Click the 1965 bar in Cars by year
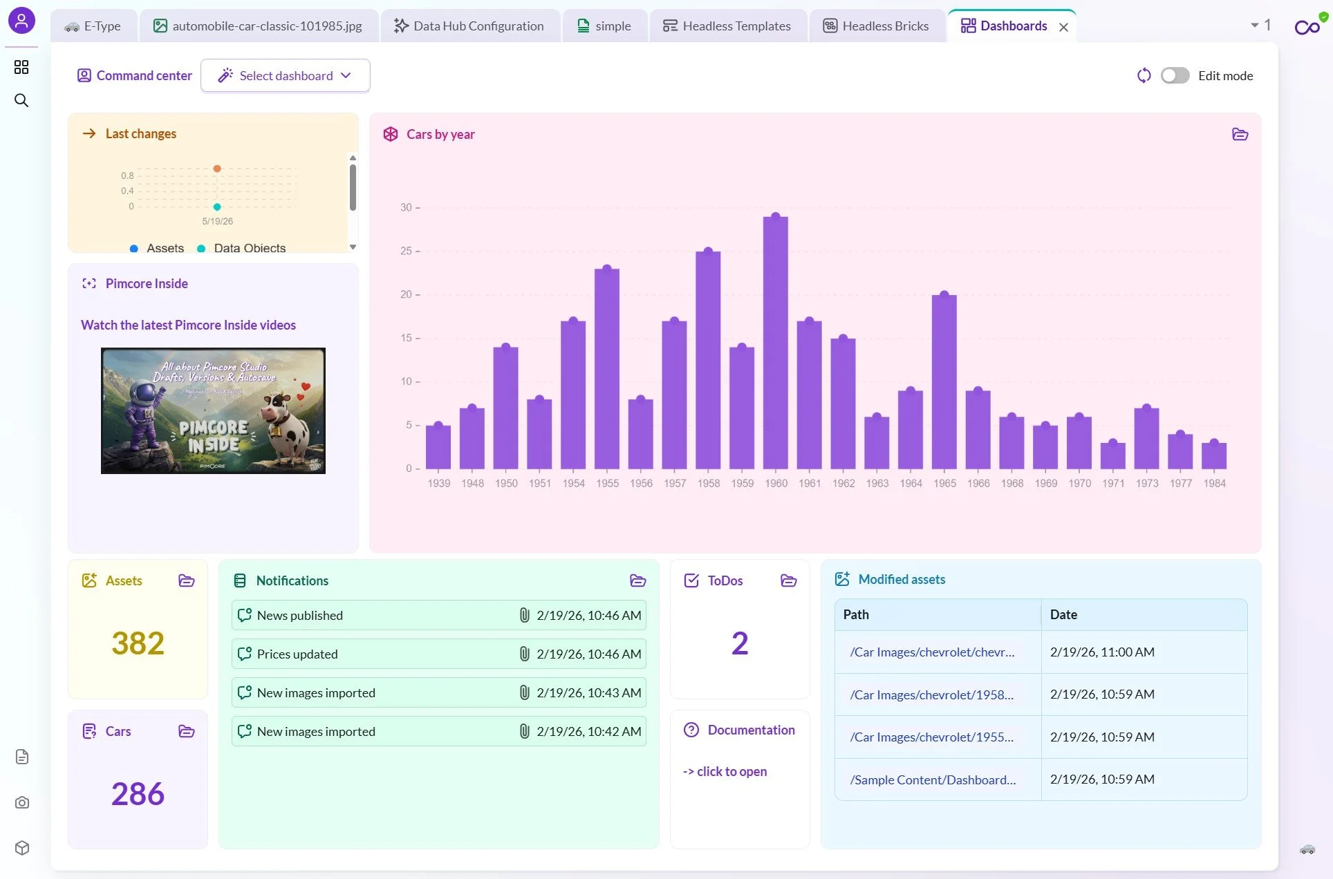The image size is (1333, 879). pos(944,382)
